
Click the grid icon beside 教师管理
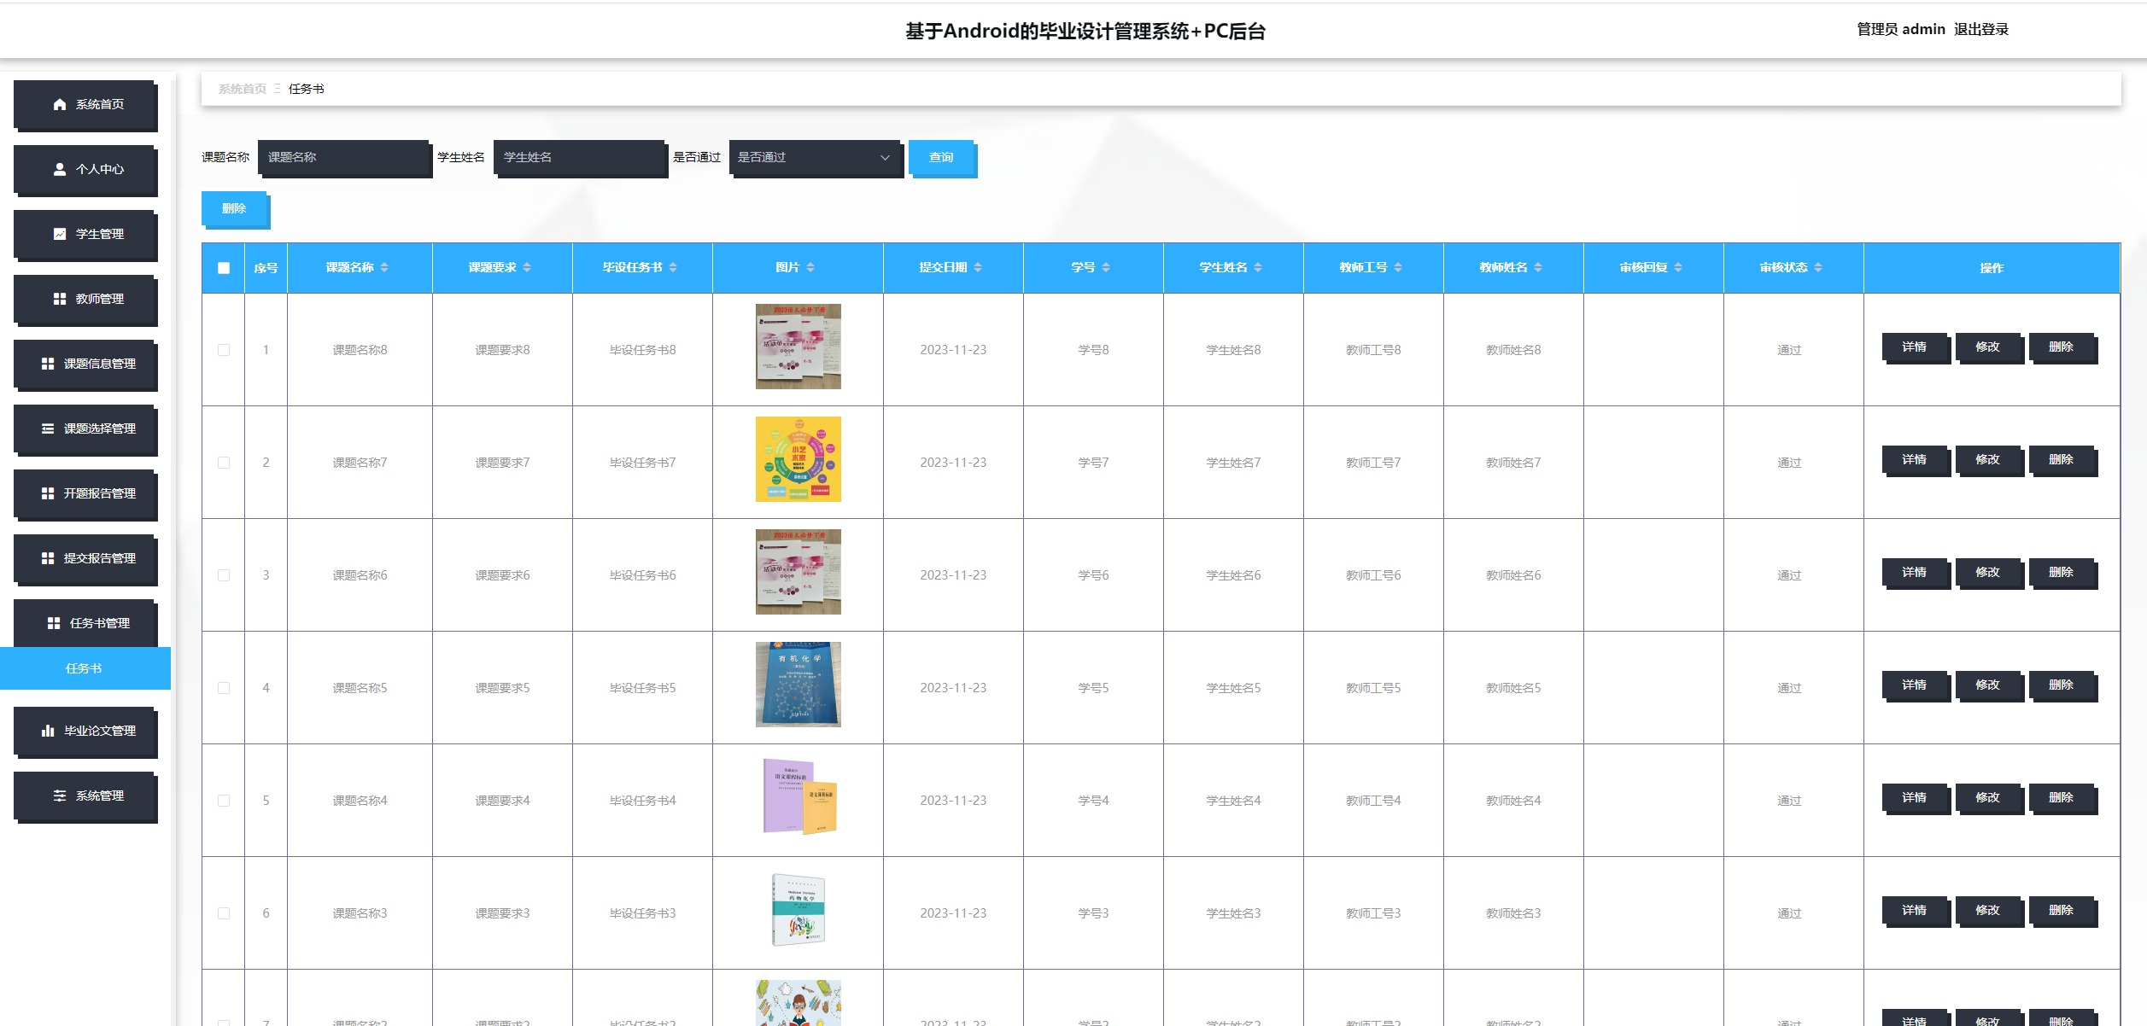pyautogui.click(x=59, y=299)
